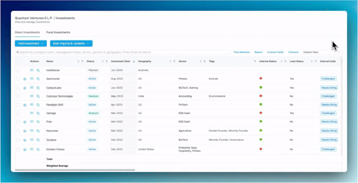
Task: Click the copy icon in Vantage row
Action: point(38,113)
